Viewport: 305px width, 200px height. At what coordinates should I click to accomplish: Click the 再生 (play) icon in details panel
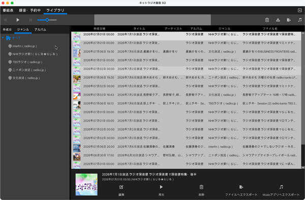point(161,187)
